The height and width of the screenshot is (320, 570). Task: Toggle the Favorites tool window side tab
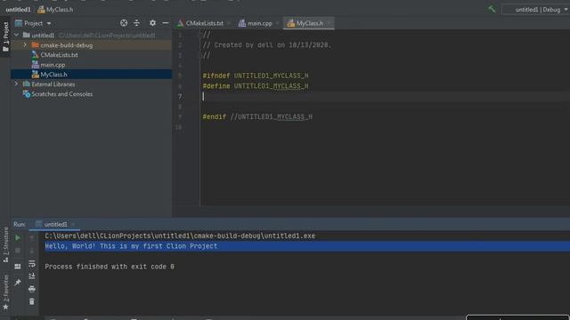tap(5, 292)
